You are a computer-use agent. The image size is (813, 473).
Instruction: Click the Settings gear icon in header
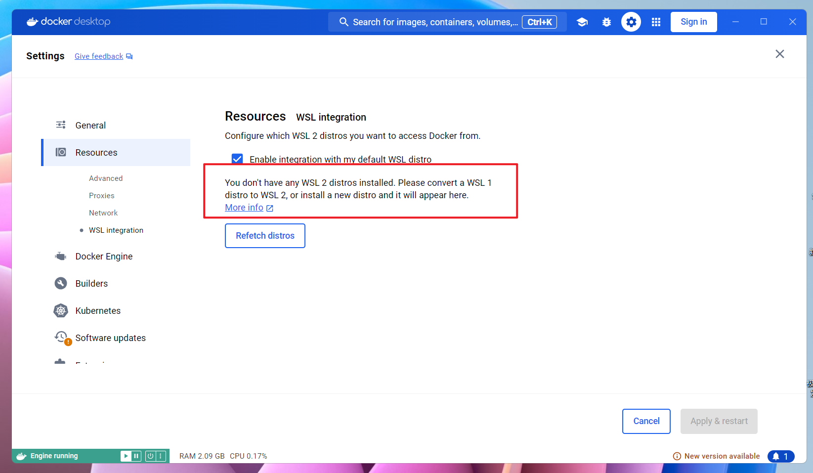631,22
